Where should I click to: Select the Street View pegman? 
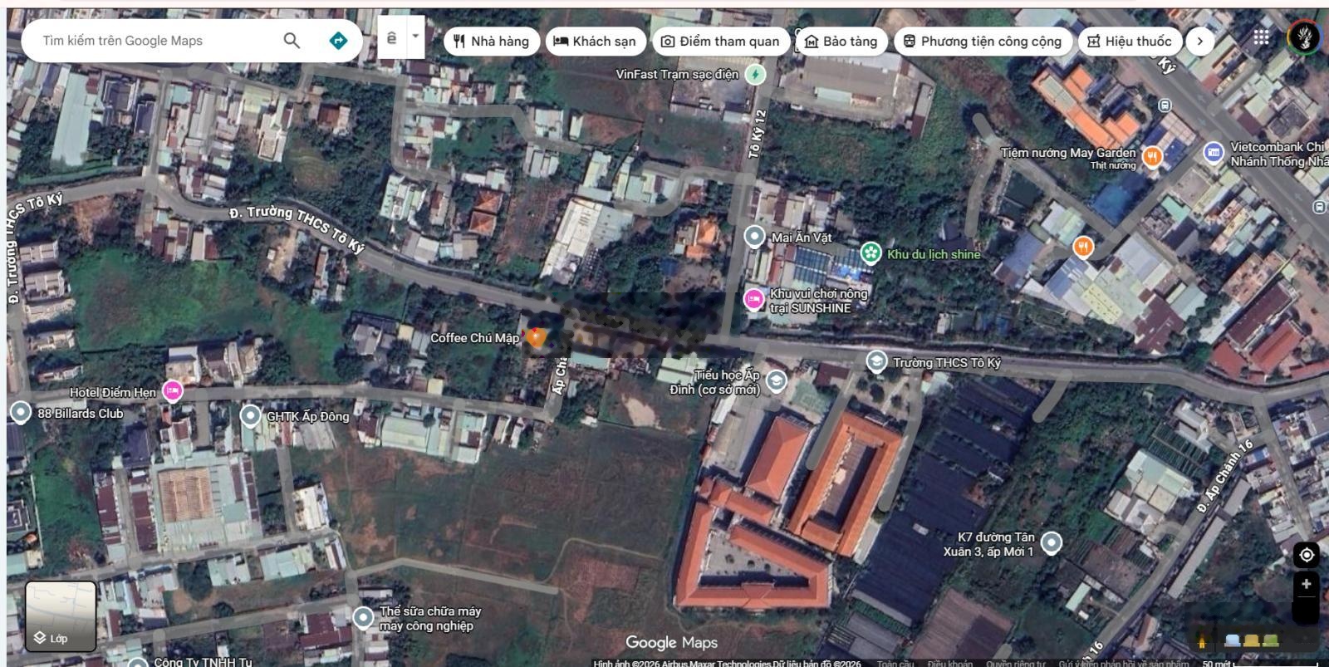tap(1201, 640)
